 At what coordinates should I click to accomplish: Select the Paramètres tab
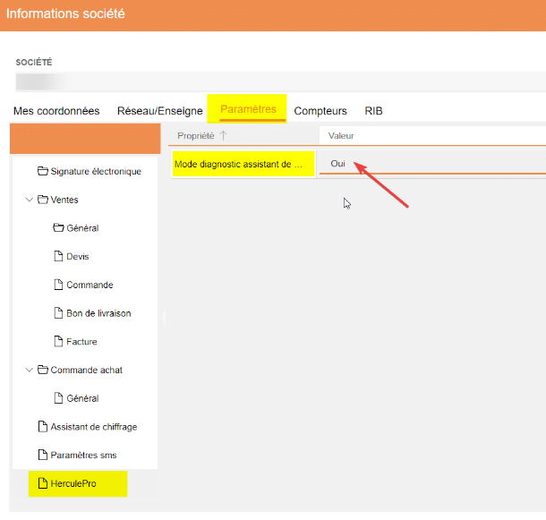(x=248, y=109)
